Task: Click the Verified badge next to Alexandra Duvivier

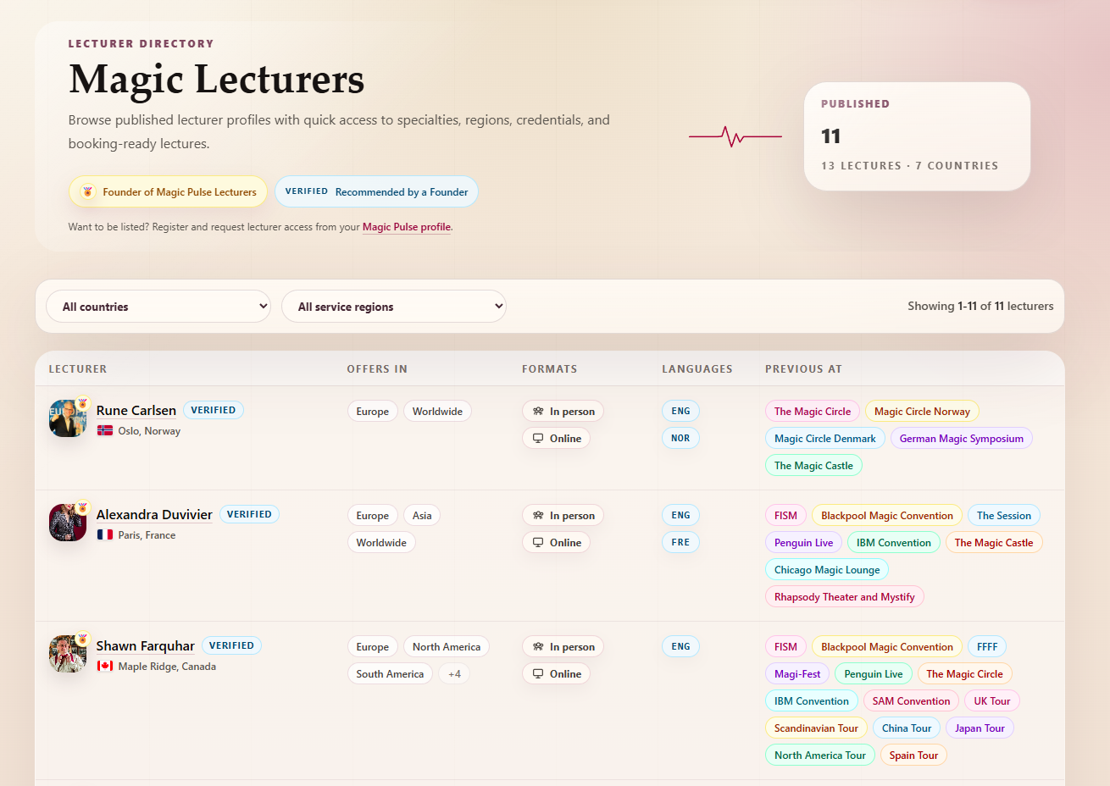Action: 249,514
